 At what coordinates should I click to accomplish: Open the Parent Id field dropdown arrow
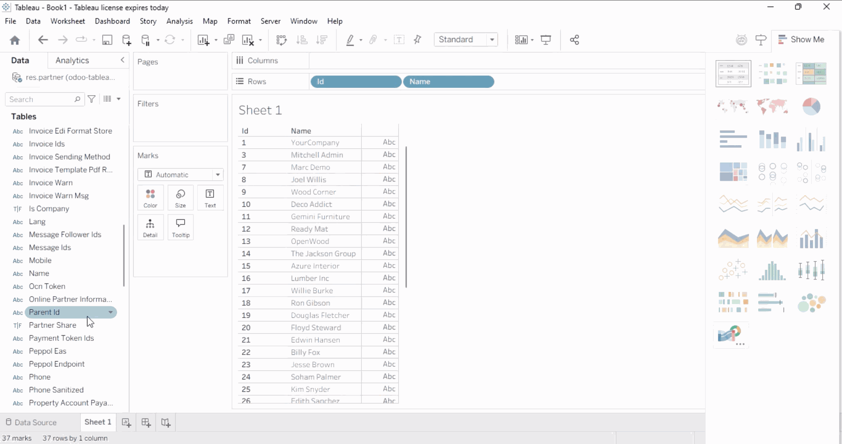point(111,312)
